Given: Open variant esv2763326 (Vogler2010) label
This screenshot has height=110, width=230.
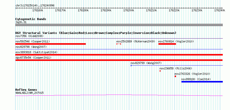Looking at the screenshot, I should 192,74.
